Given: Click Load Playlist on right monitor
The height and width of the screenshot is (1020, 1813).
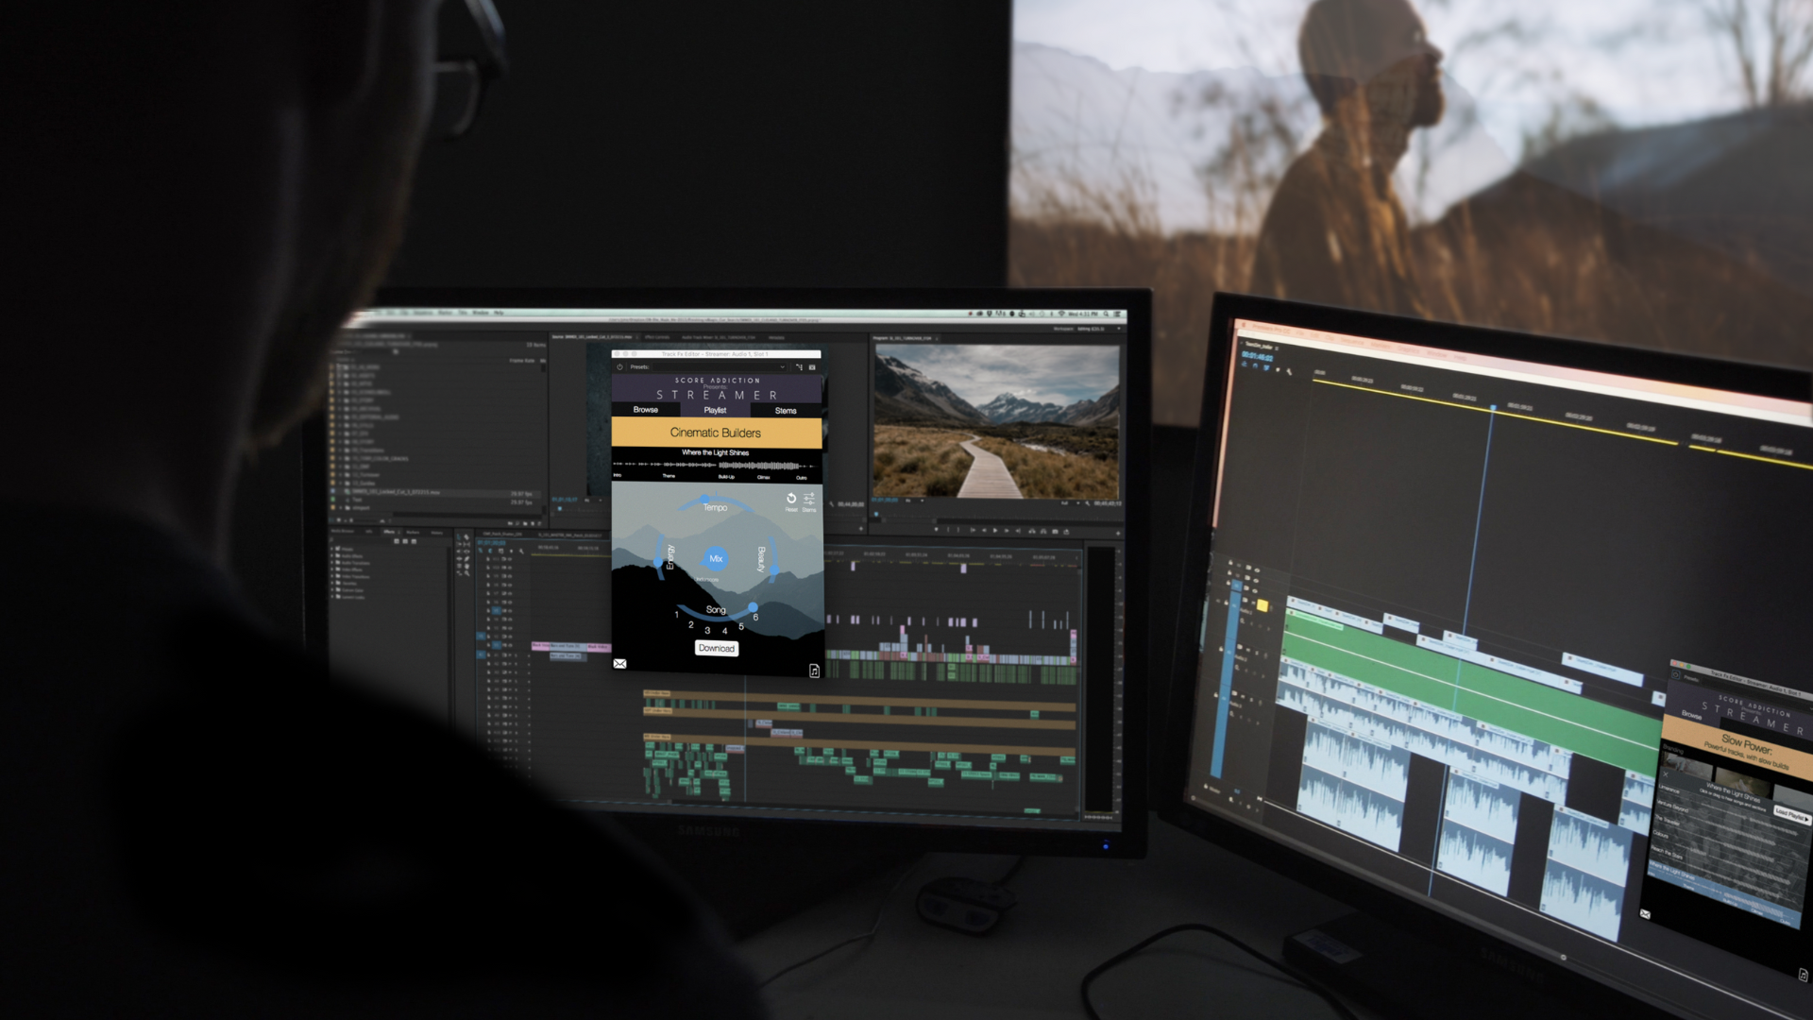Looking at the screenshot, I should (1790, 814).
